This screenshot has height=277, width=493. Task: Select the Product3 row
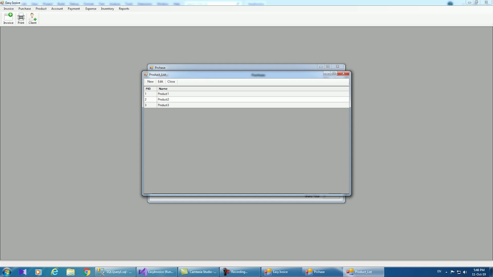click(x=246, y=105)
